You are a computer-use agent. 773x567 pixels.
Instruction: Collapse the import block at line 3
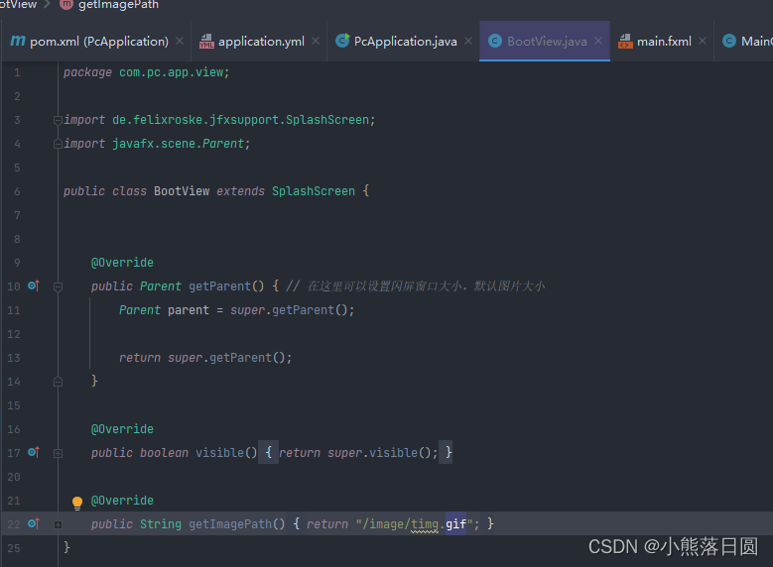[x=58, y=120]
